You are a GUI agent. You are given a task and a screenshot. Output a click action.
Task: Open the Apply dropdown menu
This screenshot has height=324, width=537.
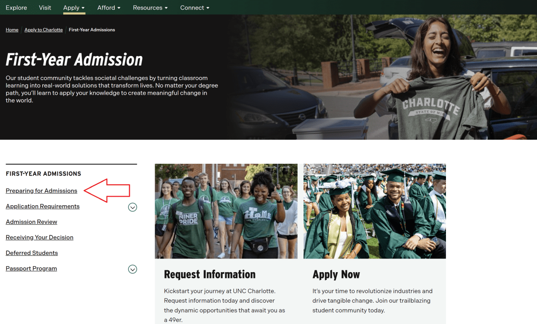pos(74,8)
